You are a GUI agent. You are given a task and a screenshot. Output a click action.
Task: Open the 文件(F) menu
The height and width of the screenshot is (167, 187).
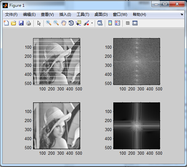11,15
